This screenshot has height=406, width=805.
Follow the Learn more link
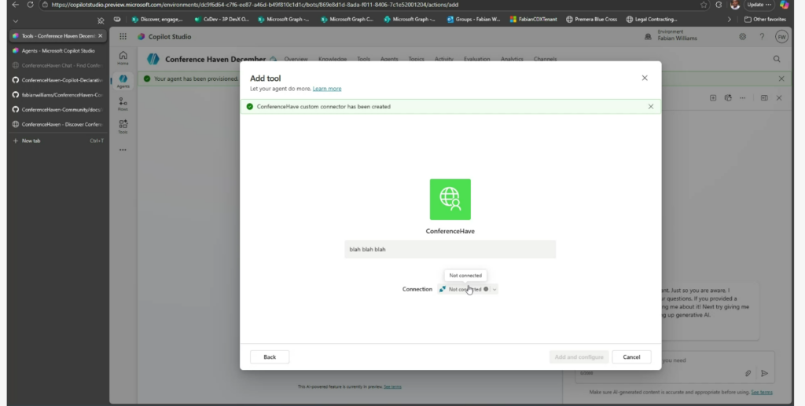[327, 89]
